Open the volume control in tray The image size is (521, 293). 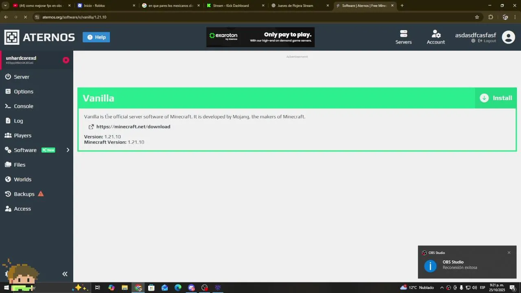click(x=474, y=288)
